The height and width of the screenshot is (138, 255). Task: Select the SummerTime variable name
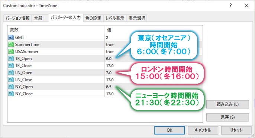(27, 44)
